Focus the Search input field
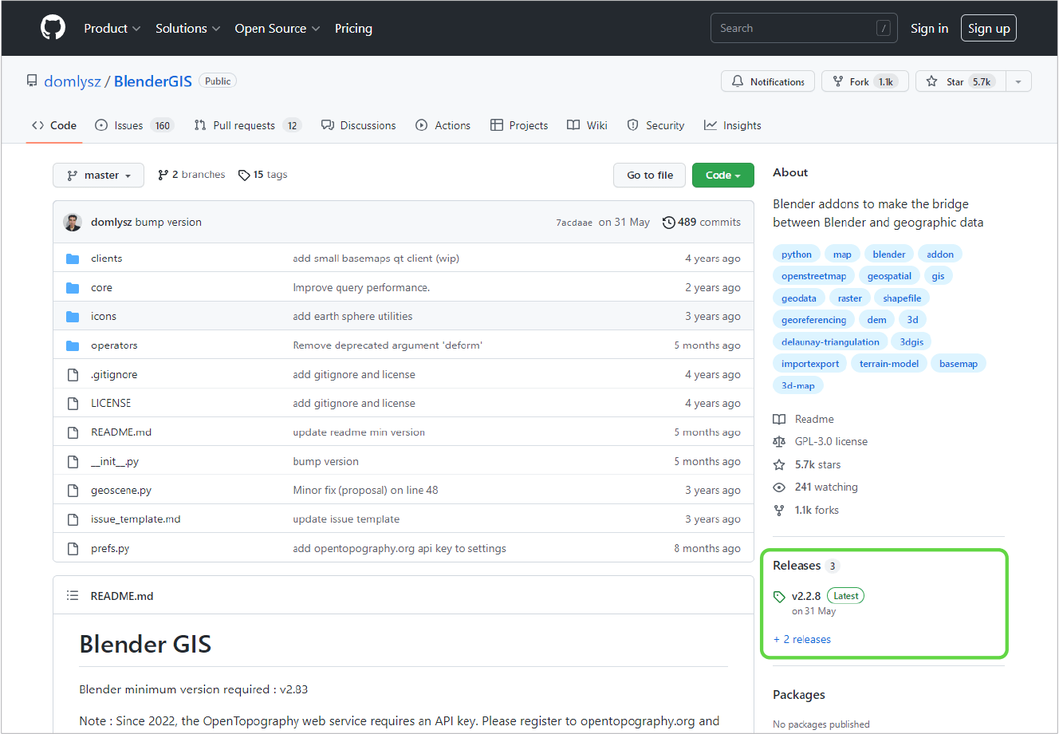The height and width of the screenshot is (734, 1059). [804, 28]
